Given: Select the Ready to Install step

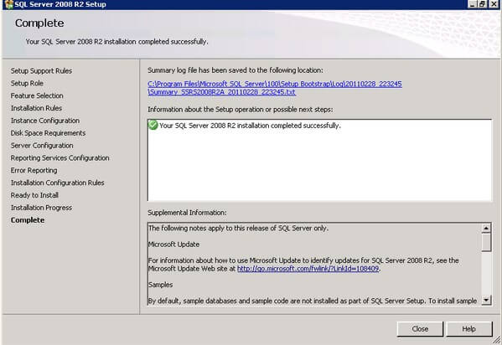Looking at the screenshot, I should coord(34,195).
